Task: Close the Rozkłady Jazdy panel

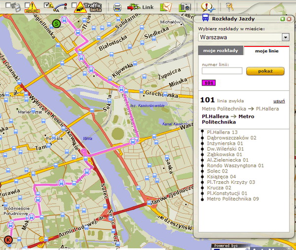Action: tap(289, 19)
